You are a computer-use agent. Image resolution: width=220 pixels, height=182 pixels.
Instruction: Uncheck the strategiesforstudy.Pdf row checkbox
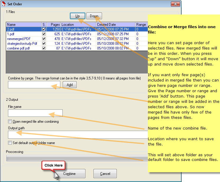pos(44,44)
